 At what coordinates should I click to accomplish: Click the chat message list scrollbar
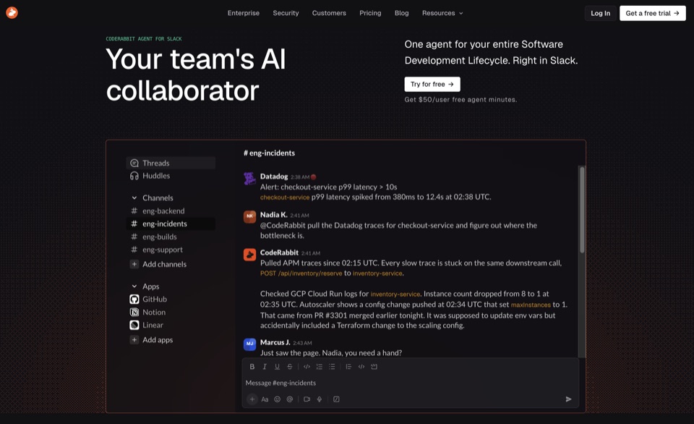582,210
